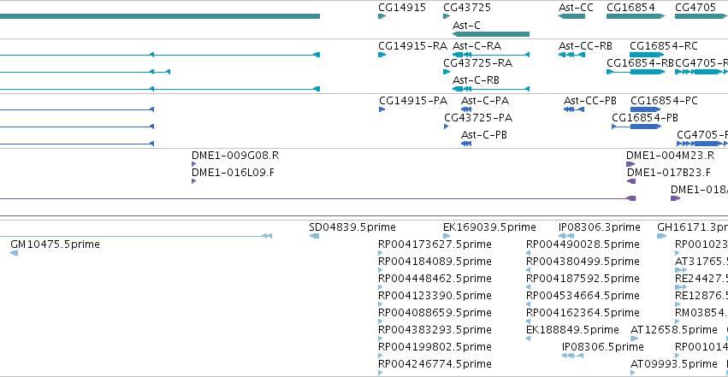Select the GH16171.3prime EST label
Screen dimensions: 728x377
coord(692,227)
